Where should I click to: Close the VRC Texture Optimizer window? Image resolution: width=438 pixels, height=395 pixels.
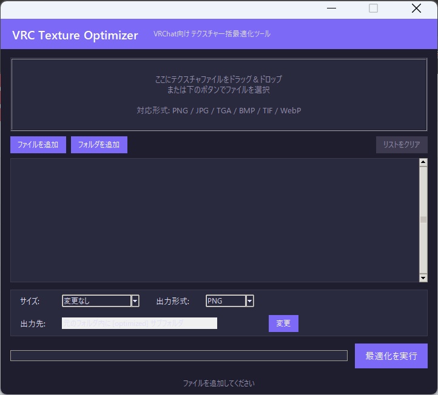416,8
